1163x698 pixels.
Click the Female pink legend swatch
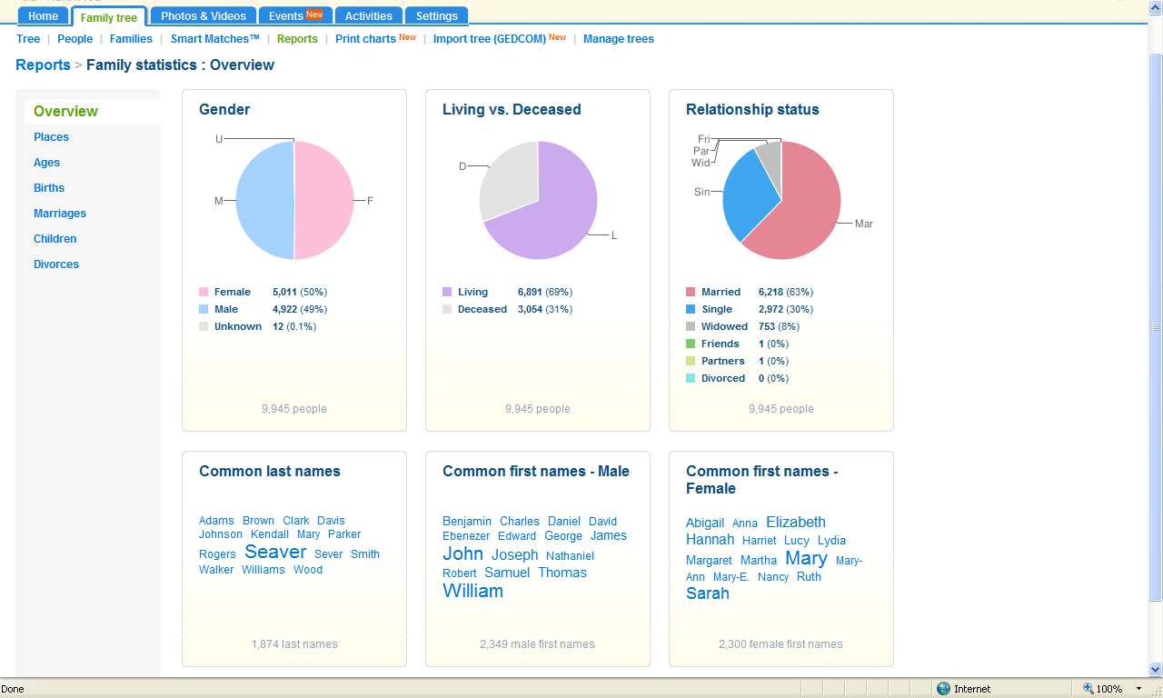(x=204, y=293)
